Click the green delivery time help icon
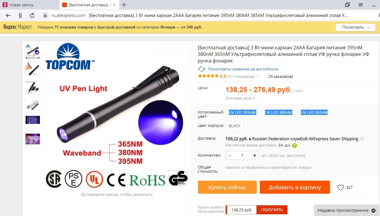 [295, 146]
